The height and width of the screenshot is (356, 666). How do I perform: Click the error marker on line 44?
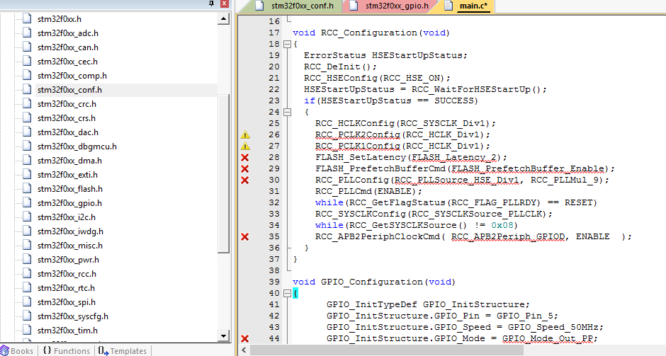(x=244, y=338)
